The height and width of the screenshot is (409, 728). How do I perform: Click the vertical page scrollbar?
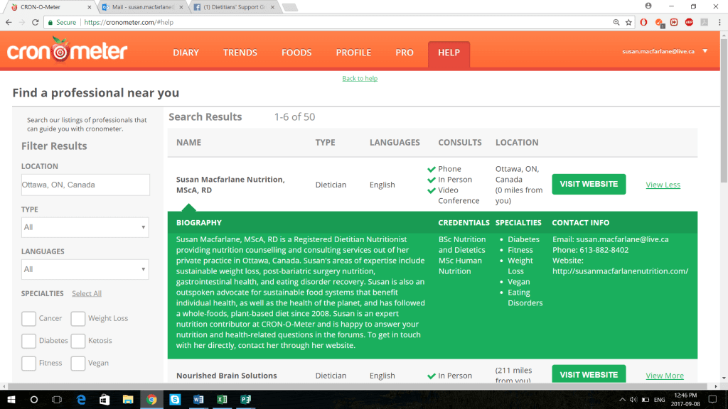point(724,110)
